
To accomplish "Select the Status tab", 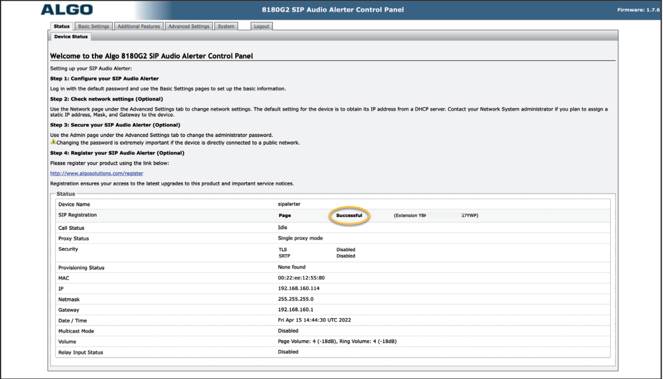I will click(x=62, y=26).
